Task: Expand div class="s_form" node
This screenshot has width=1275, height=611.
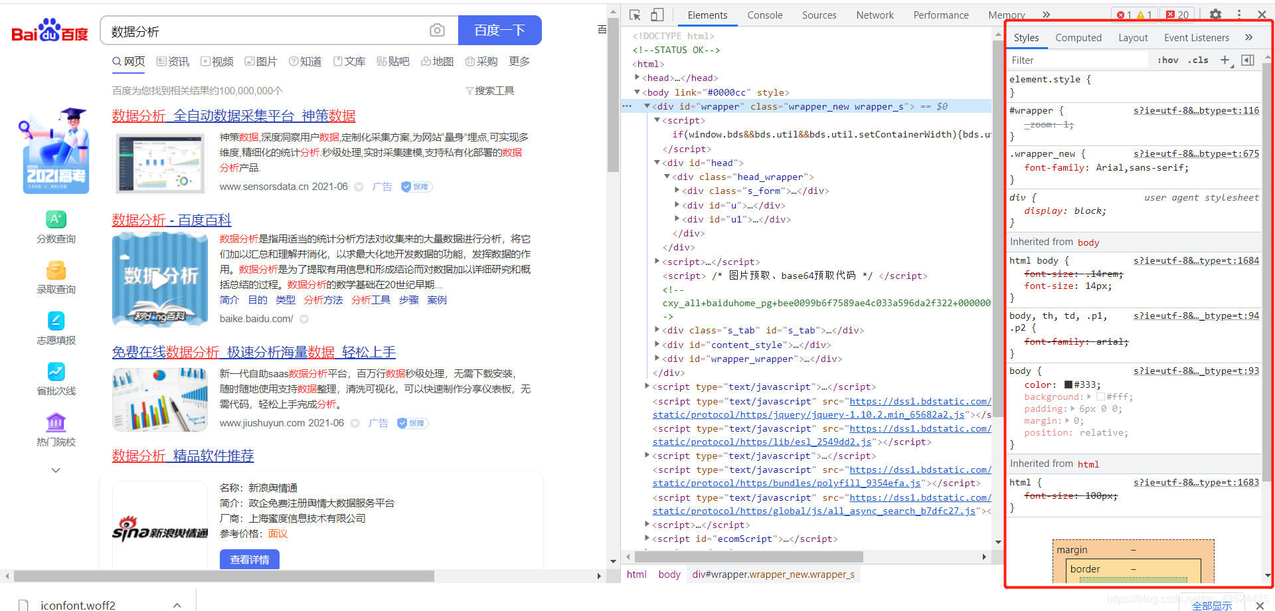Action: tap(677, 191)
